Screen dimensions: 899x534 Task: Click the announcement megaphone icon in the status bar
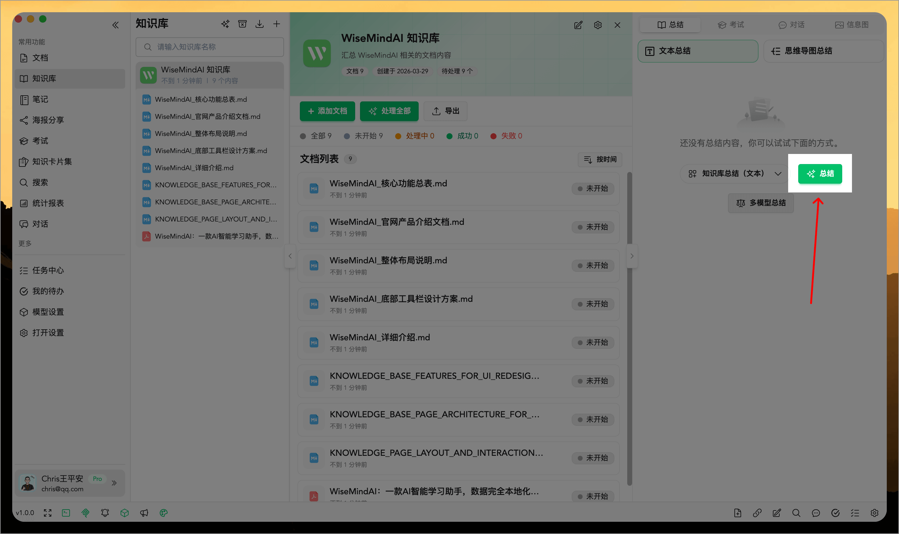pos(144,513)
